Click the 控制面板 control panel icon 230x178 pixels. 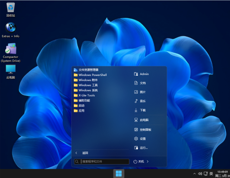(136, 130)
